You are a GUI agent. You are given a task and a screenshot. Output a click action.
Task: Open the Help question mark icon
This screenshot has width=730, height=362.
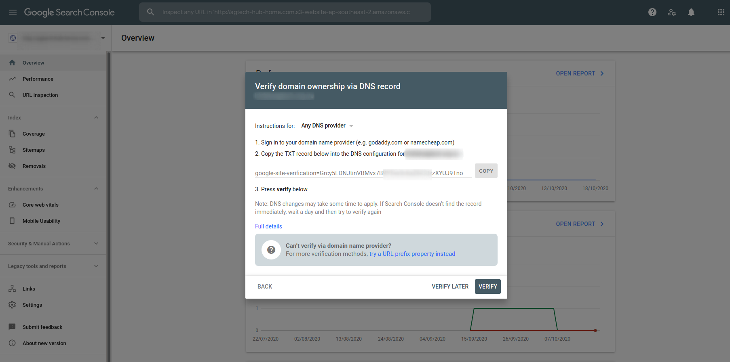point(652,12)
